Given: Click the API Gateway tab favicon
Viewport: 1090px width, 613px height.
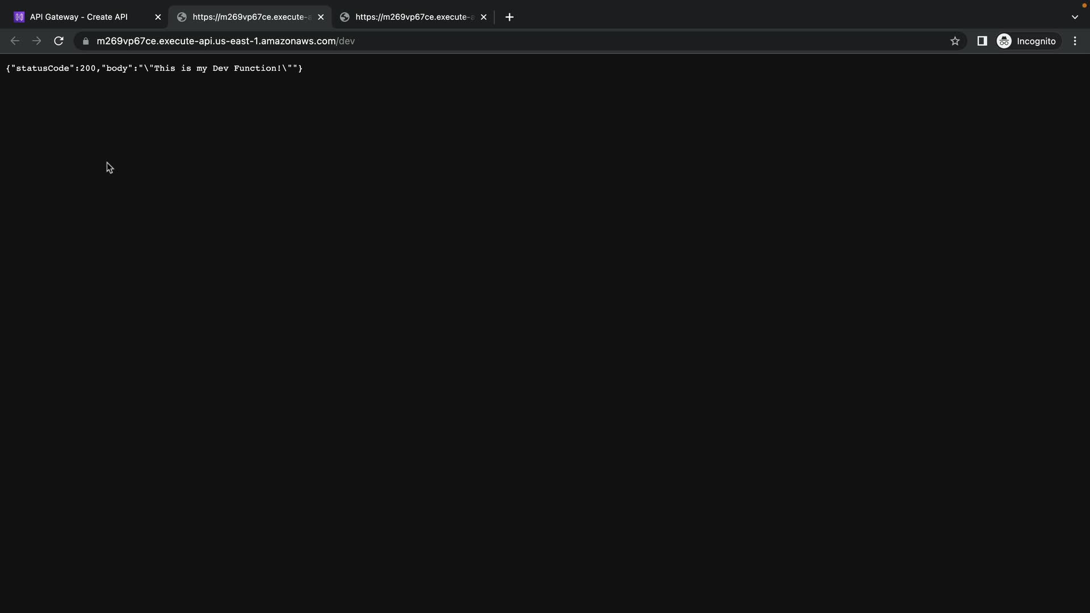Looking at the screenshot, I should [19, 17].
